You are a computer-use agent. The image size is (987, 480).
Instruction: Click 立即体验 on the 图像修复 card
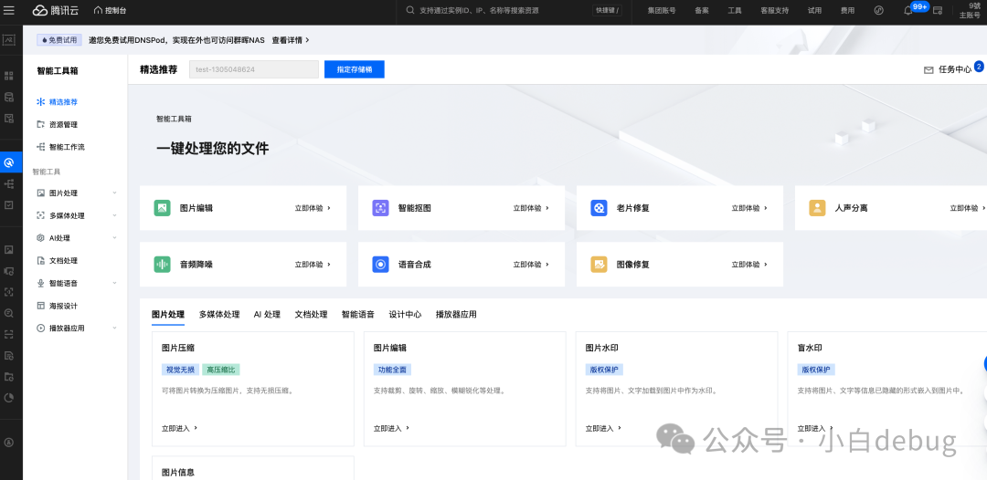click(749, 265)
